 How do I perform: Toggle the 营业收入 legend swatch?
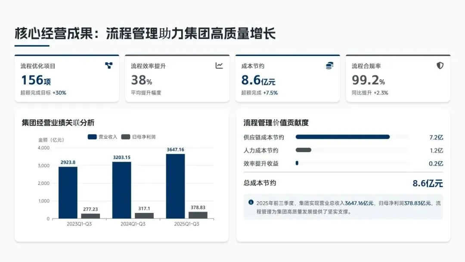click(x=92, y=137)
